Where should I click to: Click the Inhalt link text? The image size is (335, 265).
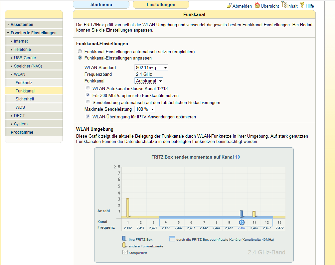click(x=292, y=6)
